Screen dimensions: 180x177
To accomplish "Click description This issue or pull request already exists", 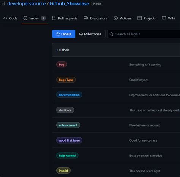I will pos(155,110).
